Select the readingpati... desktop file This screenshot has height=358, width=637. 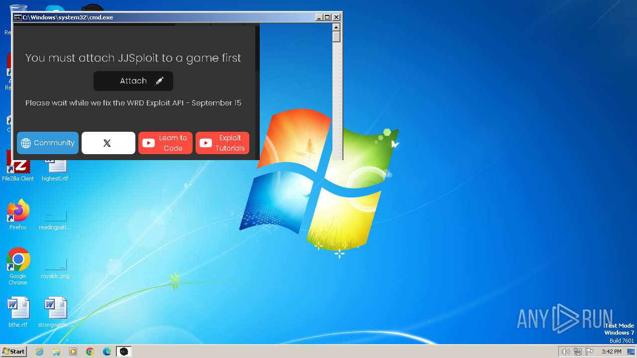tap(55, 219)
